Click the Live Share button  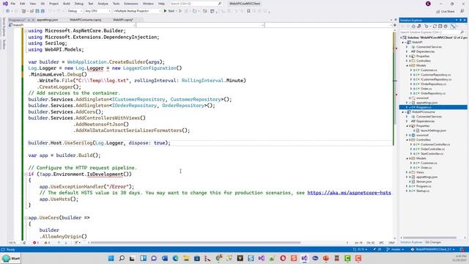click(445, 12)
